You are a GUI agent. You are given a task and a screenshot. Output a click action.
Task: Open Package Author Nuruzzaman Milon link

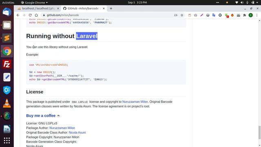tap(62, 128)
